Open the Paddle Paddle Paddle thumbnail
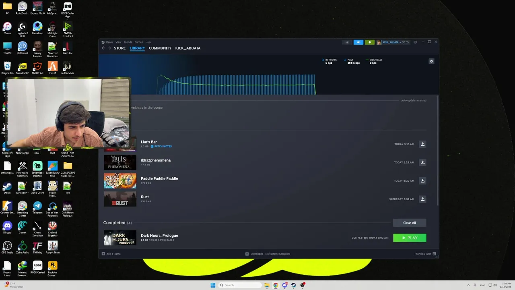The width and height of the screenshot is (515, 290). click(x=120, y=181)
